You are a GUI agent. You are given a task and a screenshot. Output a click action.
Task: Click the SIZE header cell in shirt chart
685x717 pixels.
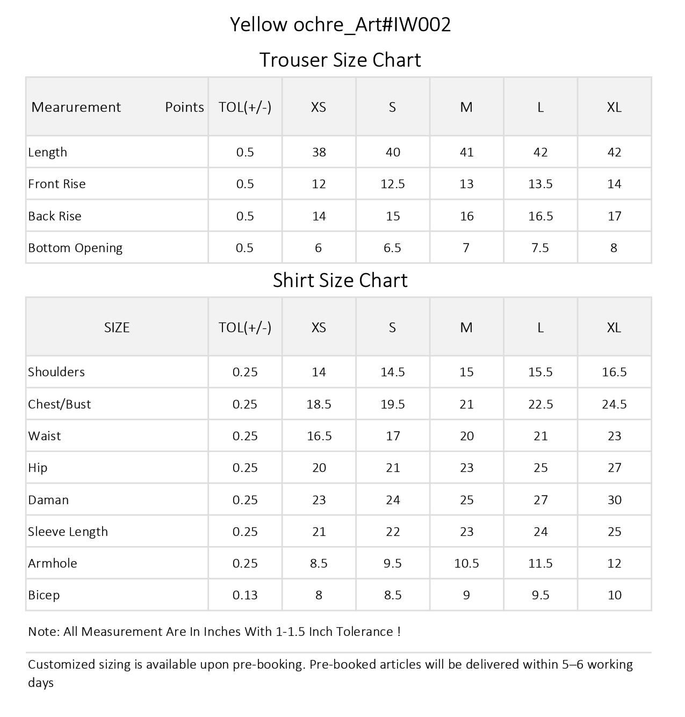(117, 327)
